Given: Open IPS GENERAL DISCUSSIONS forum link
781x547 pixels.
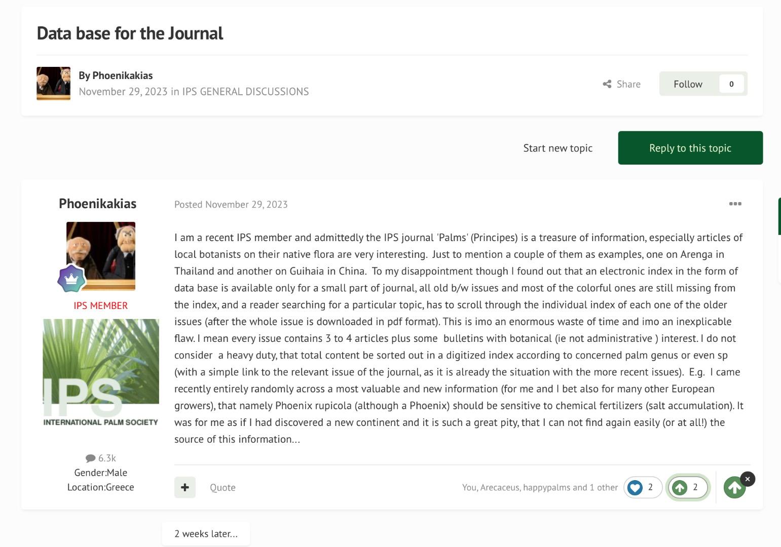Looking at the screenshot, I should pyautogui.click(x=245, y=92).
